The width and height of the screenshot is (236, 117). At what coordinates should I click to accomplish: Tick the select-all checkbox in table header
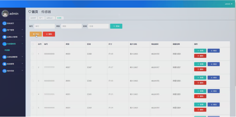pos(33,44)
